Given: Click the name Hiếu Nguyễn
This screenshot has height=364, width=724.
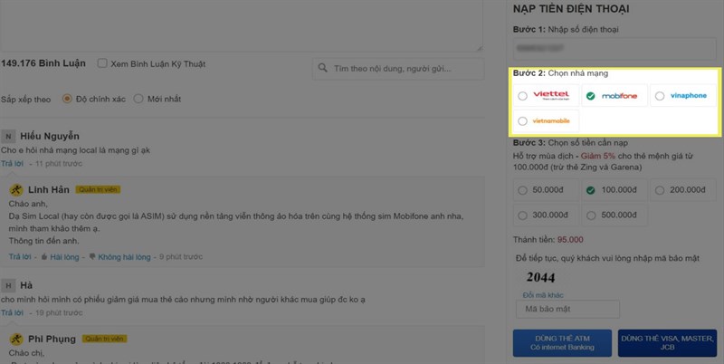Looking at the screenshot, I should click(50, 136).
